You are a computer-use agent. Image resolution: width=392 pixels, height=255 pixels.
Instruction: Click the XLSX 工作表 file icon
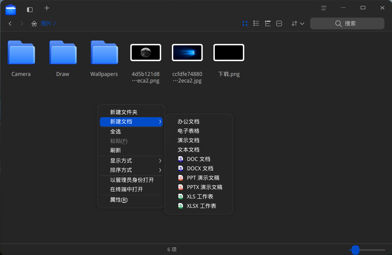point(181,206)
